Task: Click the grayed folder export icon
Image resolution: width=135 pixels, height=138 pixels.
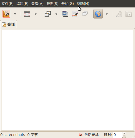Action: click(129, 14)
